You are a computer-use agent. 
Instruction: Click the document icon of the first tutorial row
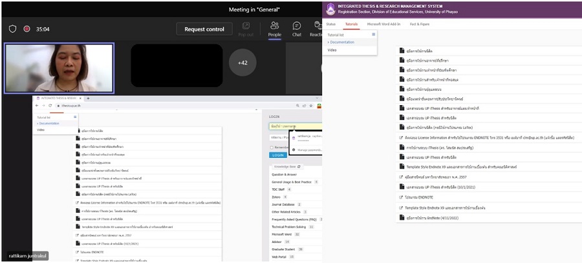click(x=402, y=50)
